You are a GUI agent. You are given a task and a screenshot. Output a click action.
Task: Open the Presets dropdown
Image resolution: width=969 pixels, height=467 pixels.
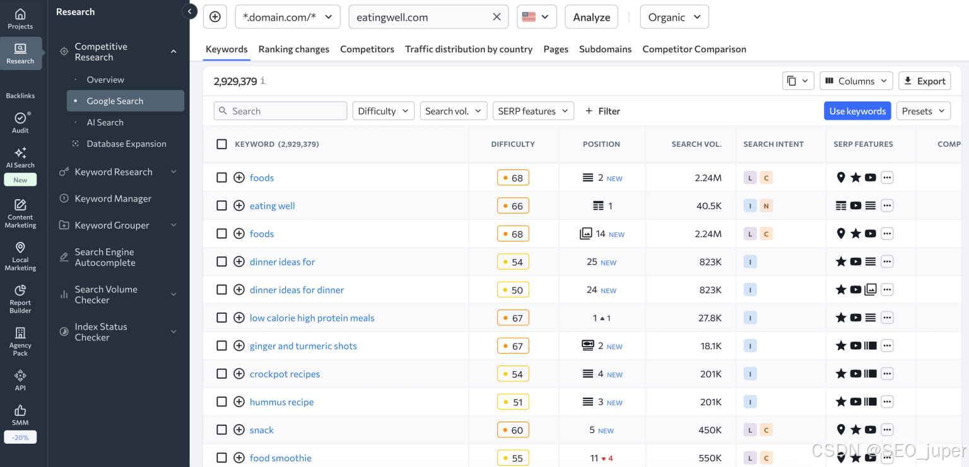[924, 111]
